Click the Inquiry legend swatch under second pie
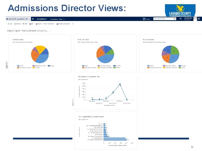The image size is (202, 151). point(114,68)
